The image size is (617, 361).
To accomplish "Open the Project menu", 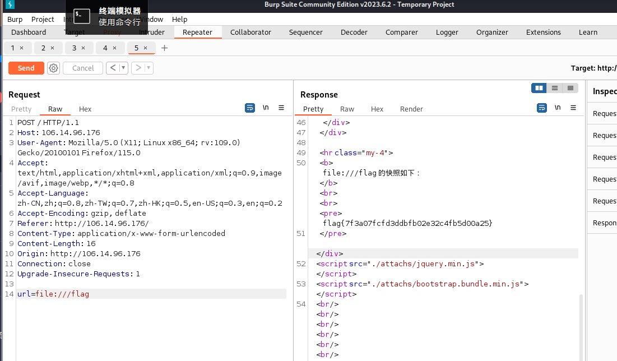I will pyautogui.click(x=43, y=19).
